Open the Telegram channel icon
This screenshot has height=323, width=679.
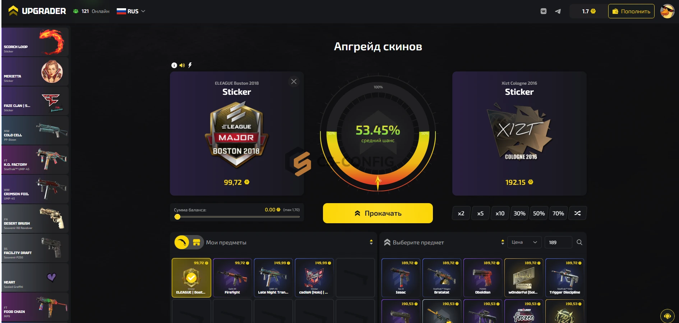click(558, 11)
